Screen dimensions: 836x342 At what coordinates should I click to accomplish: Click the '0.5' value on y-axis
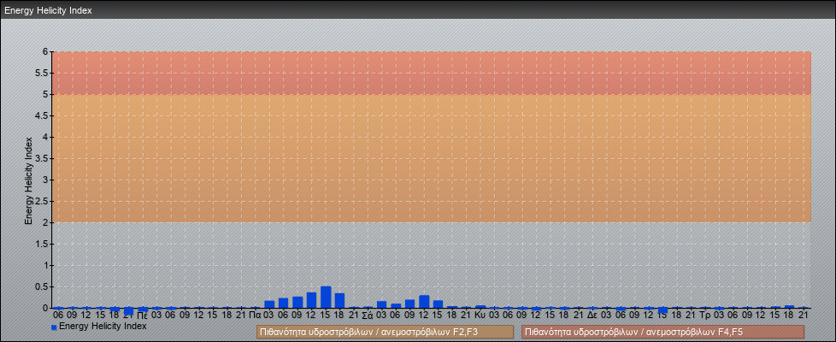(x=42, y=286)
